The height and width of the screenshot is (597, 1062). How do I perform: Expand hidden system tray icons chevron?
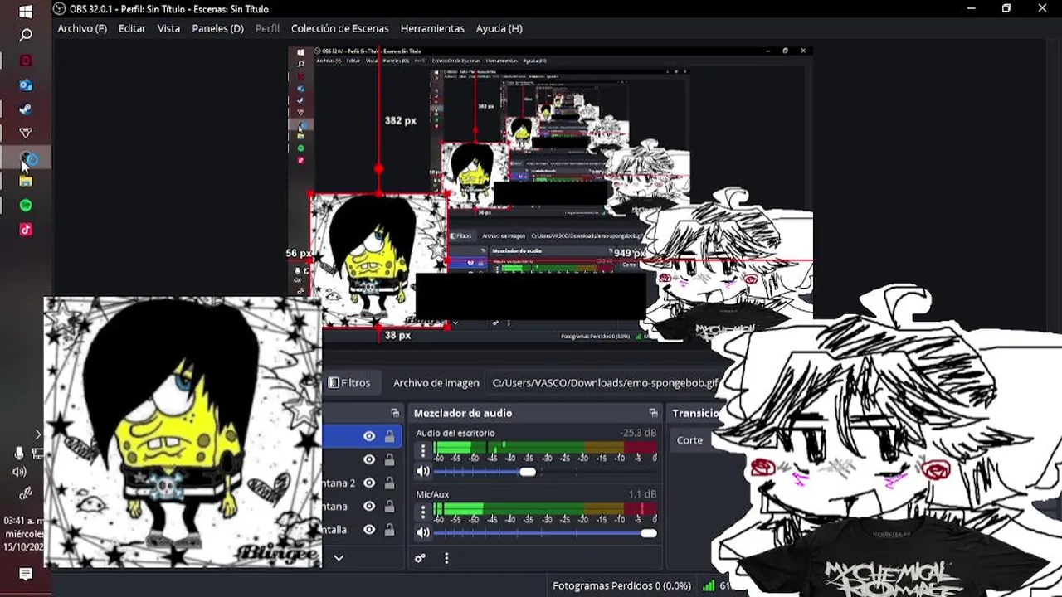tap(37, 434)
